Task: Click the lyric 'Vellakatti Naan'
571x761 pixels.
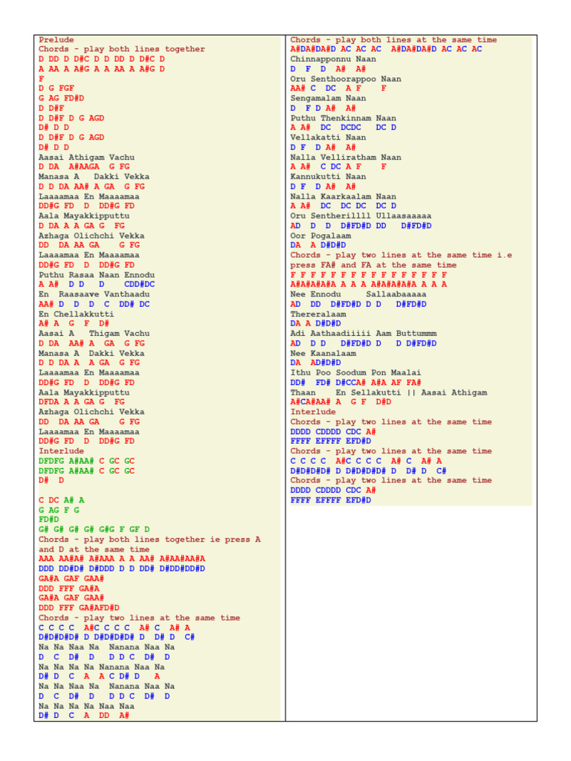Action: (328, 137)
